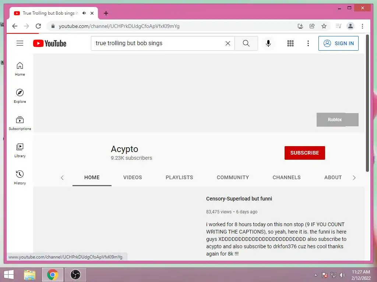This screenshot has height=282, width=377.
Task: Open OBS Studio from taskbar
Action: tap(75, 275)
